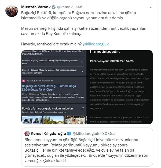Click the pink dugun.com site favicon
161x168 pixels.
coord(23,81)
